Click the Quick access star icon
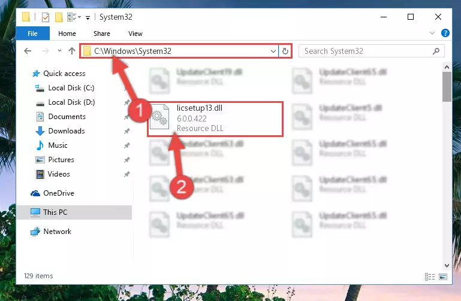461x301 pixels. coord(36,74)
